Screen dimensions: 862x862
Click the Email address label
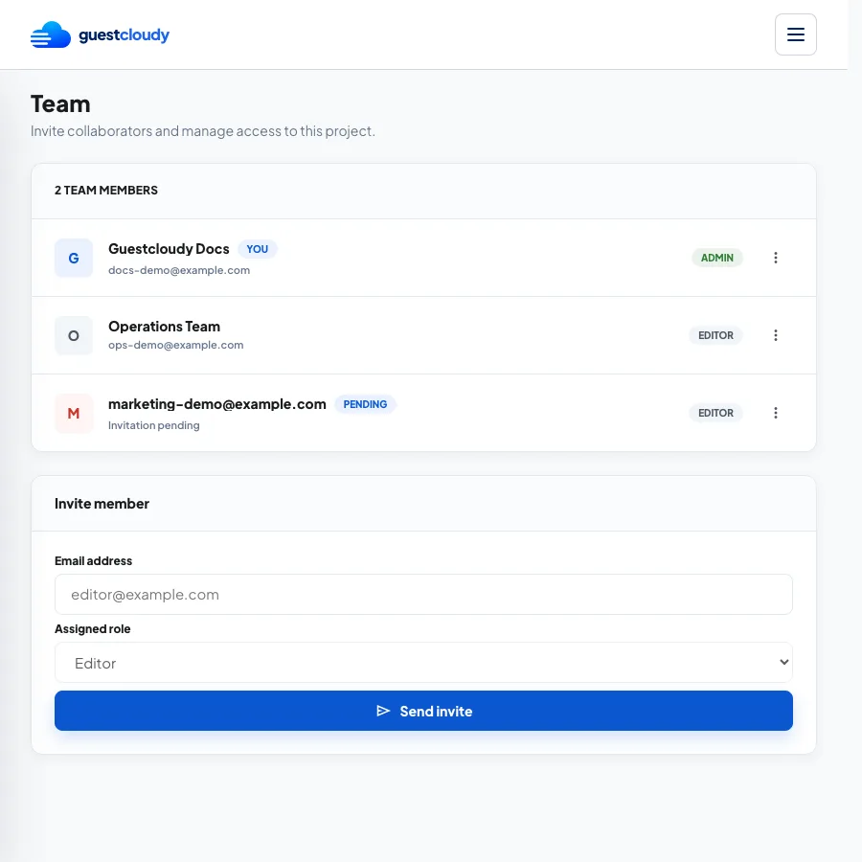point(94,560)
